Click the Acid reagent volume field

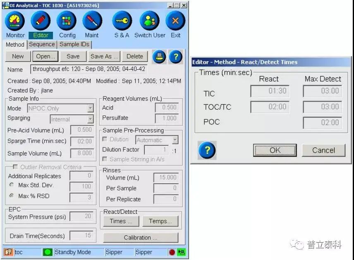[x=167, y=107]
